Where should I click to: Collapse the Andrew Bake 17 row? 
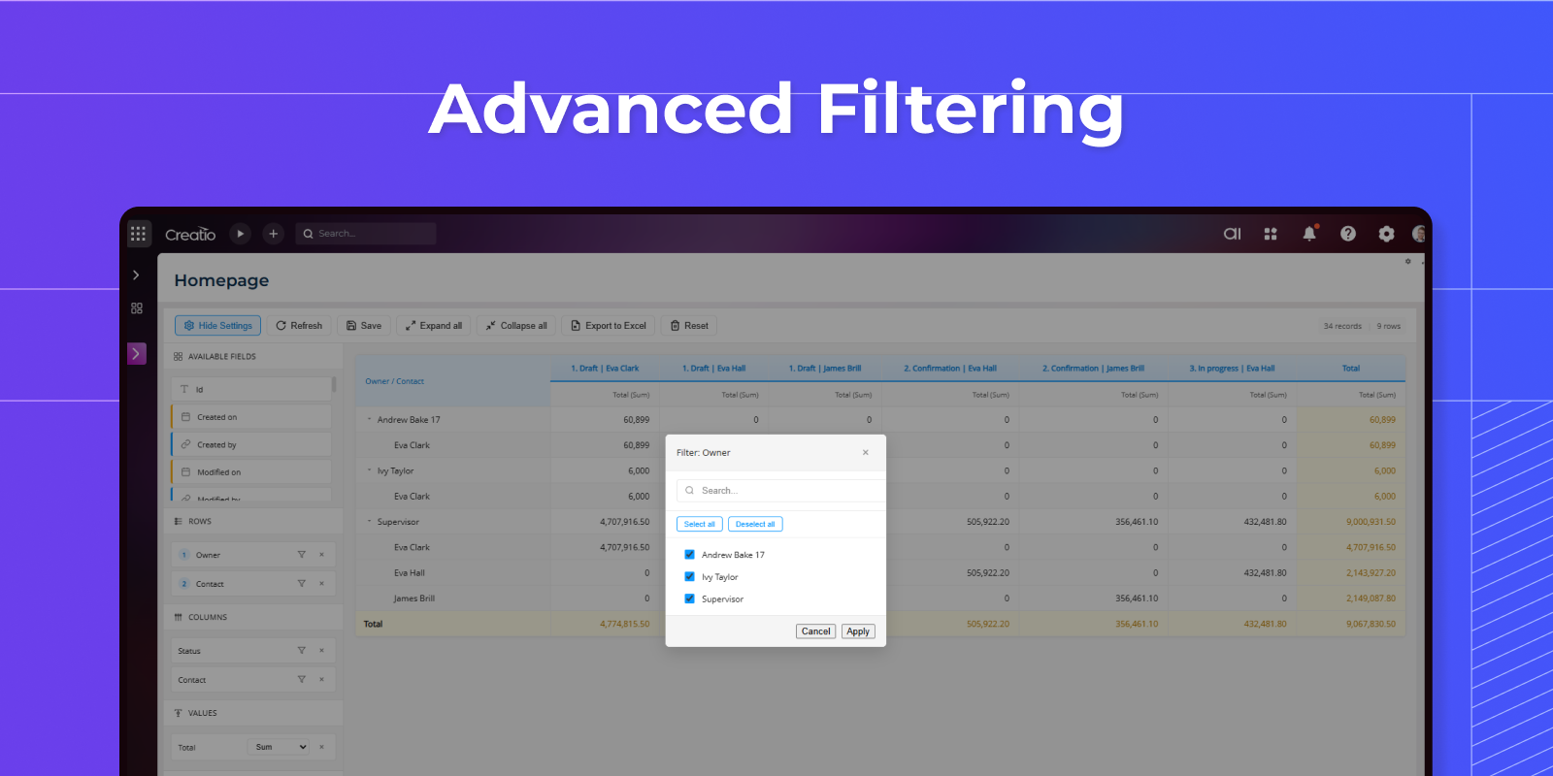tap(369, 419)
